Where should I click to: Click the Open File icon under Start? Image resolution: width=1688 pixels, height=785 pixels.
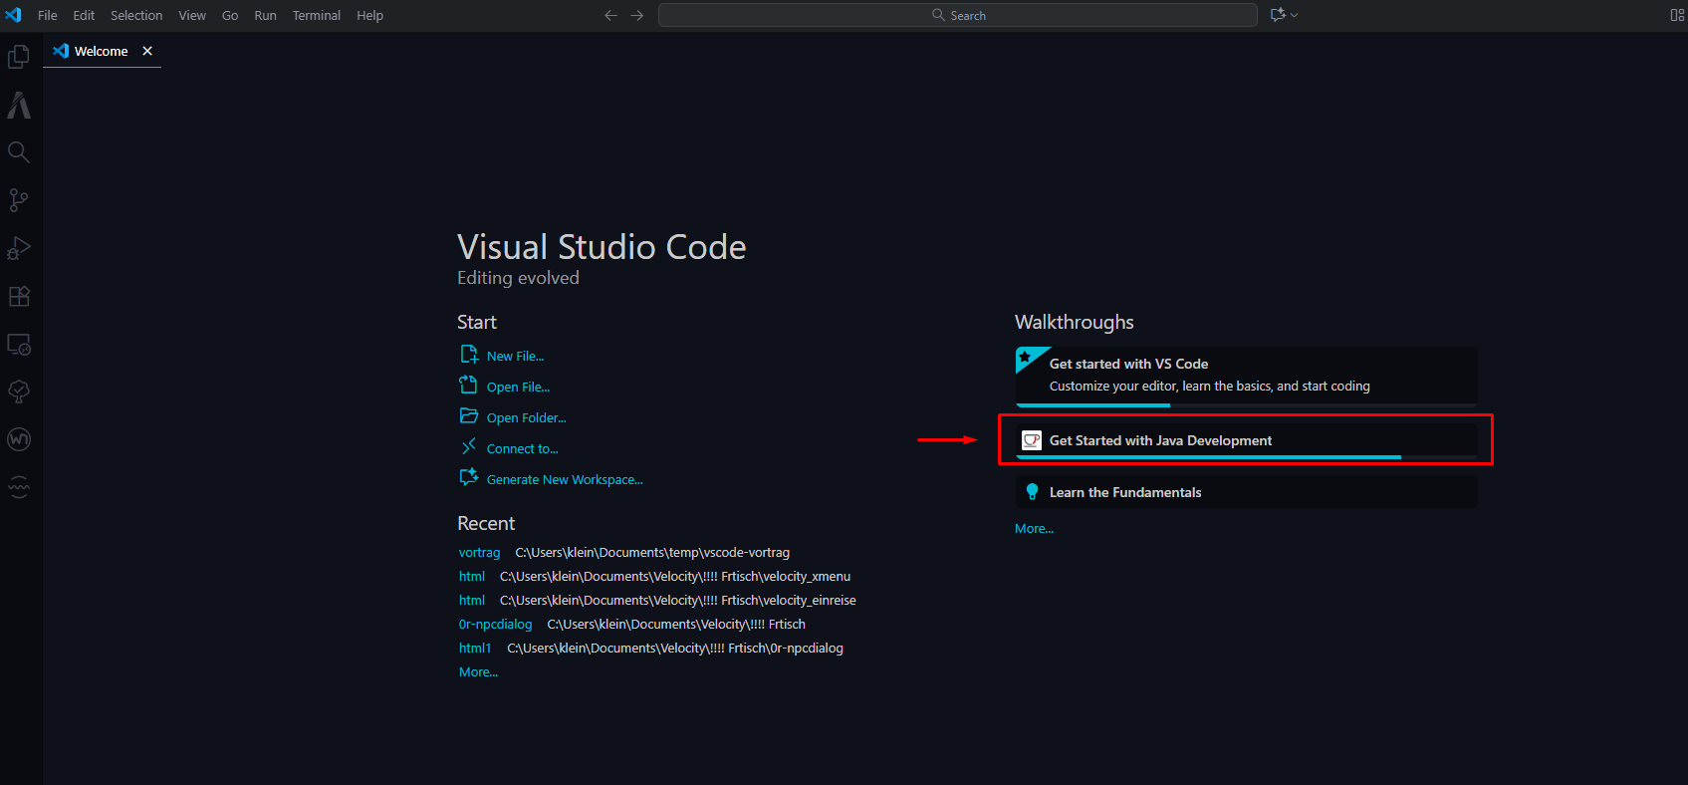coord(469,385)
